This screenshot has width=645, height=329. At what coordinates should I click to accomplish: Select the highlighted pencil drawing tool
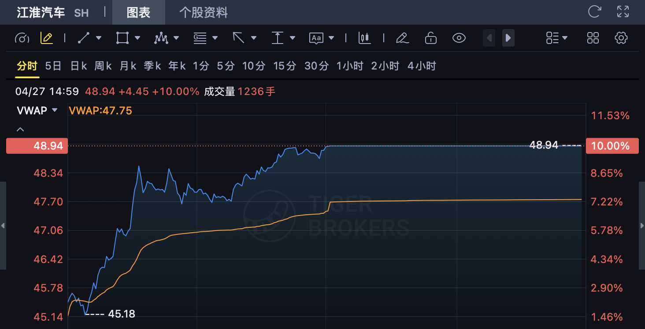(46, 38)
